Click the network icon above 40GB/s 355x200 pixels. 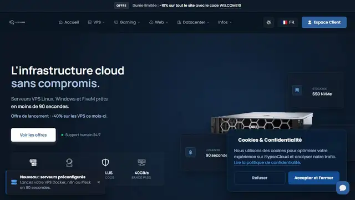142,162
